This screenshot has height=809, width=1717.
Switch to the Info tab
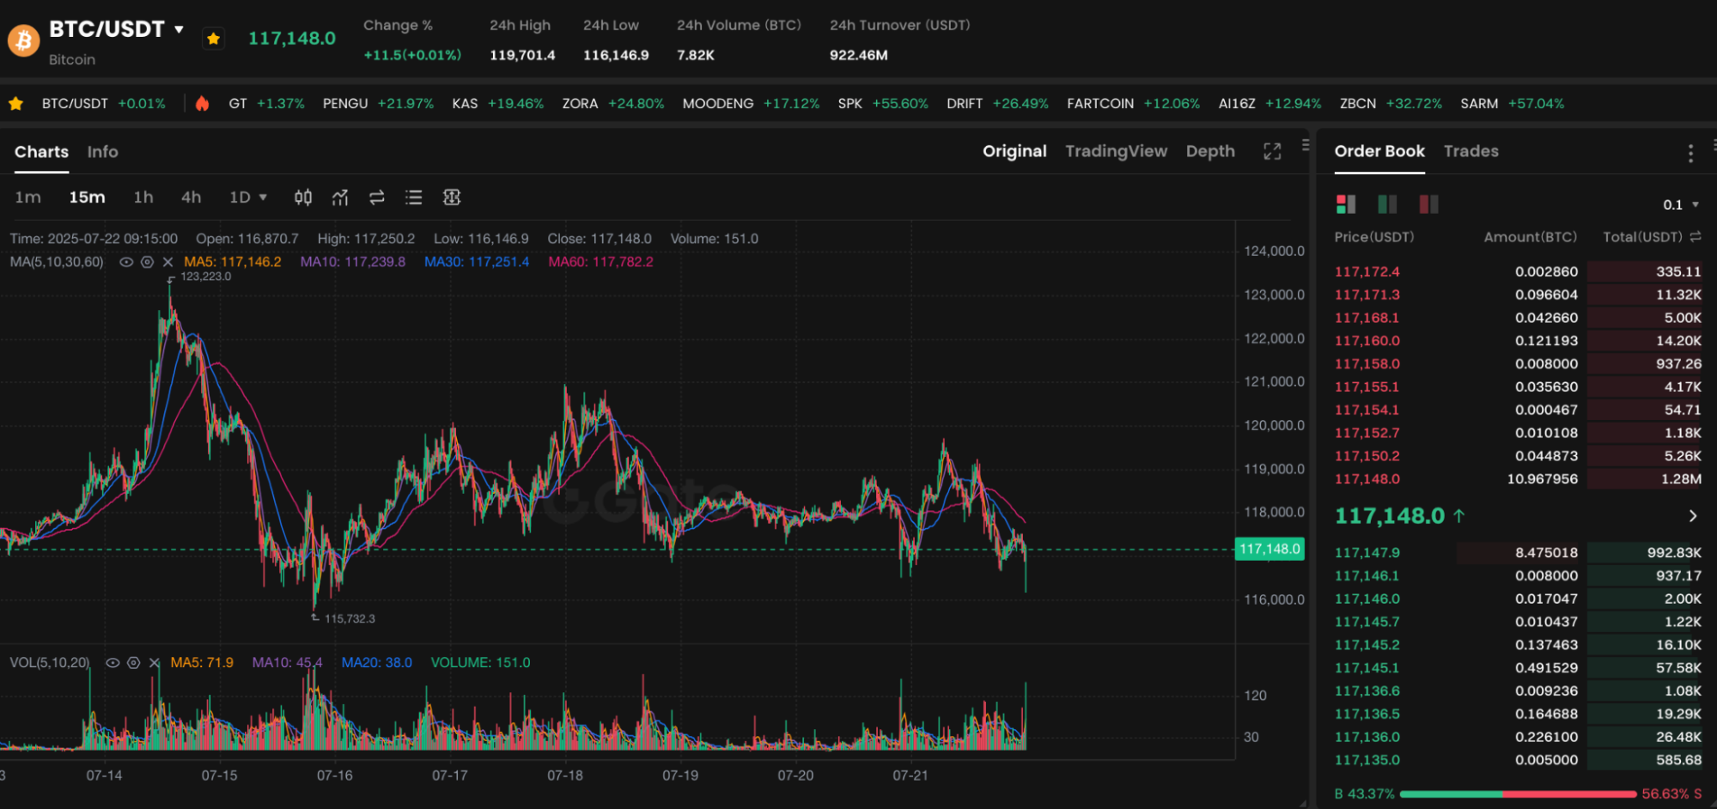click(102, 152)
